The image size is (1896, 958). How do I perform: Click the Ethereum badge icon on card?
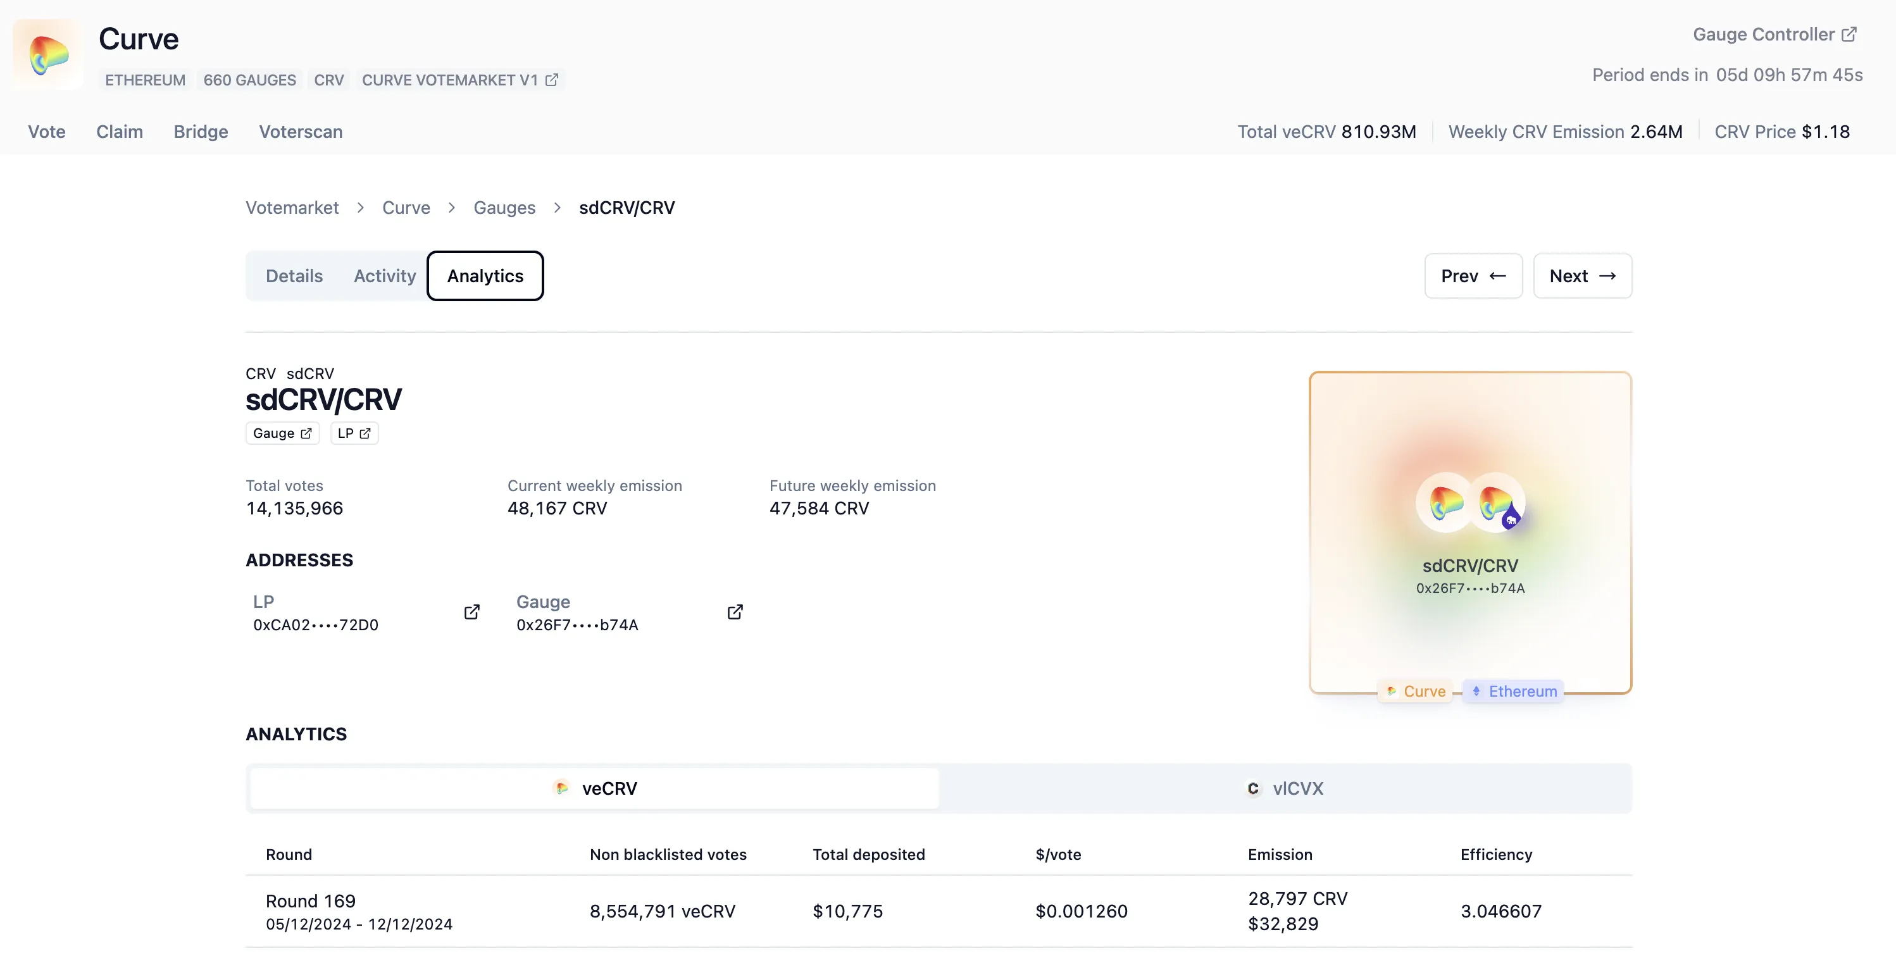pos(1476,691)
